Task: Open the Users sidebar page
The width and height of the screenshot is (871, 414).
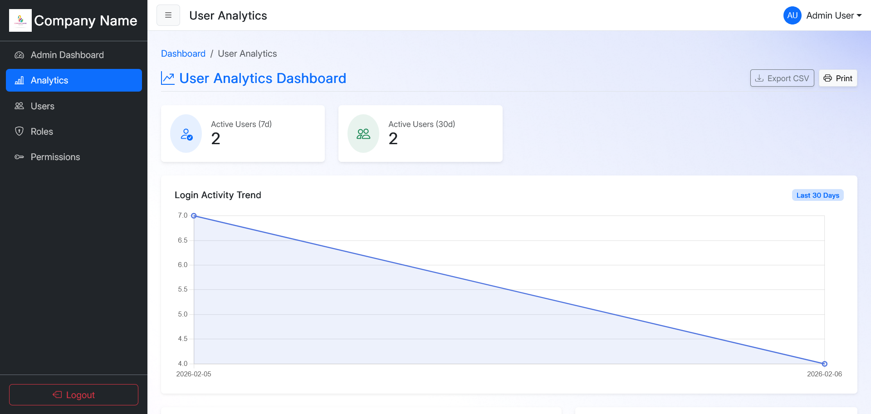Action: click(43, 106)
